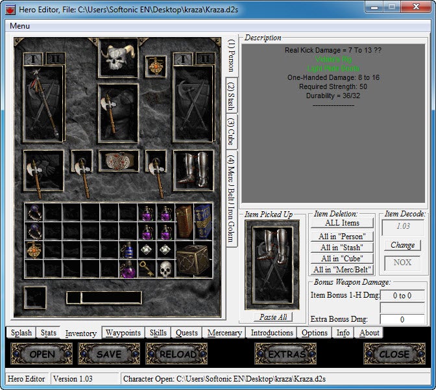Select the ring in the first inventory row
436x390 pixels.
(34, 213)
